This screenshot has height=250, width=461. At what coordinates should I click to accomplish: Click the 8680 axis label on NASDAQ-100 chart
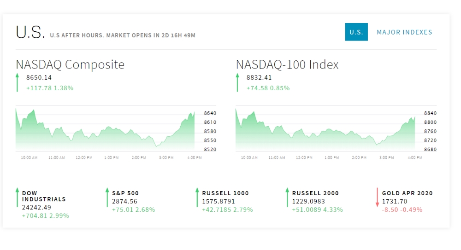click(431, 150)
